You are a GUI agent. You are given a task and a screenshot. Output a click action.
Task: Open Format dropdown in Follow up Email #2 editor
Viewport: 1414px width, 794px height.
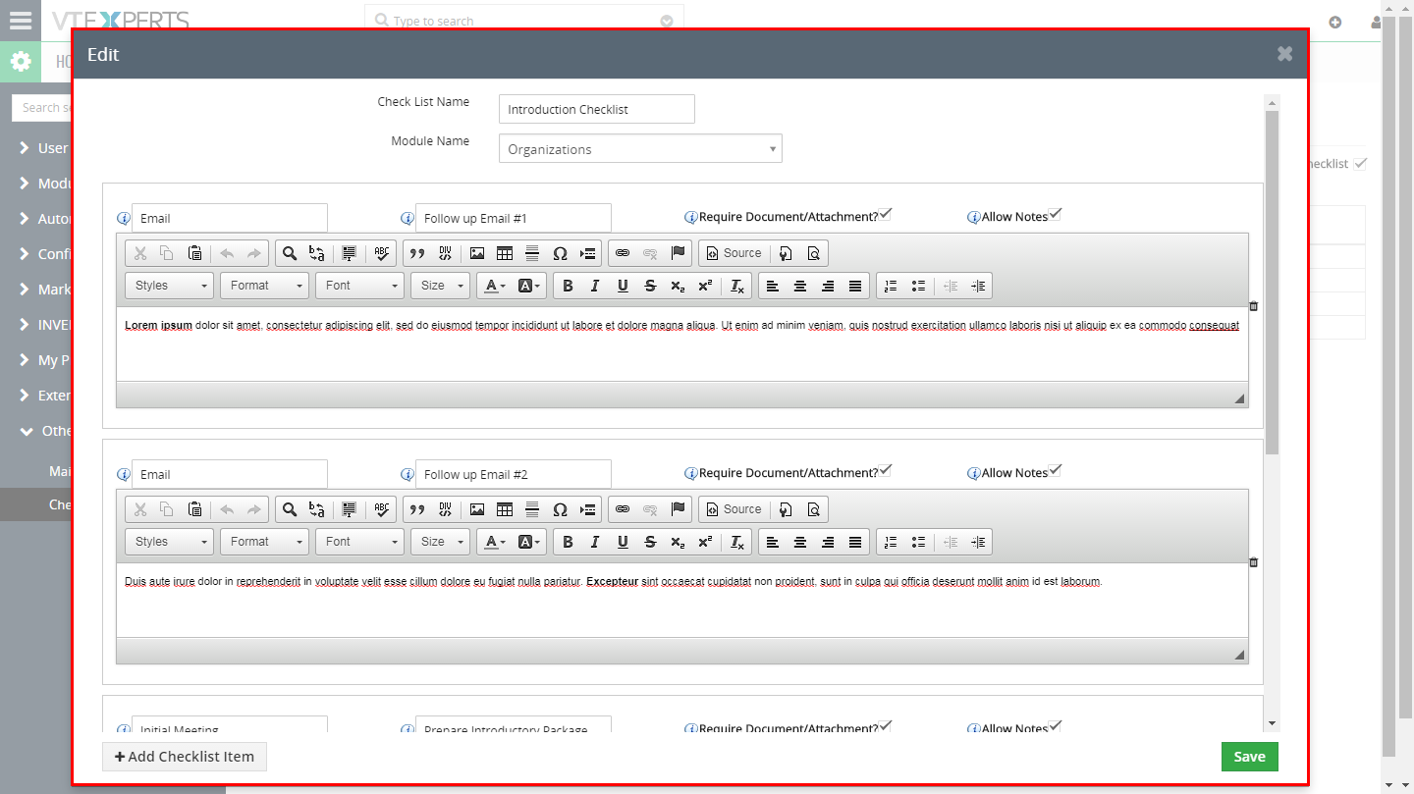[265, 542]
